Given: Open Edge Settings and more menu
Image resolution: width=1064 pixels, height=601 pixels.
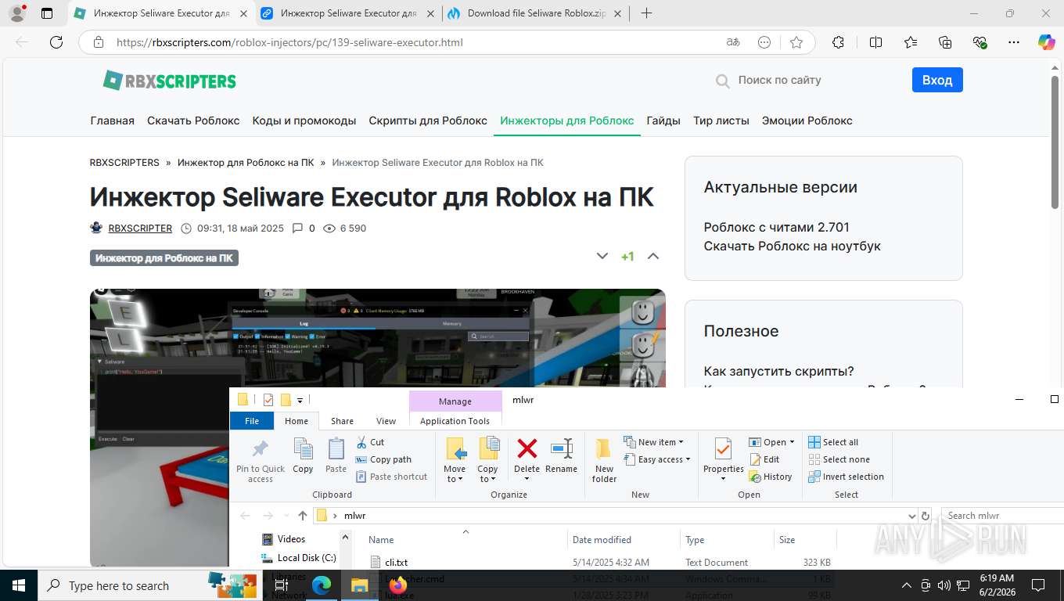Looking at the screenshot, I should tap(1014, 42).
